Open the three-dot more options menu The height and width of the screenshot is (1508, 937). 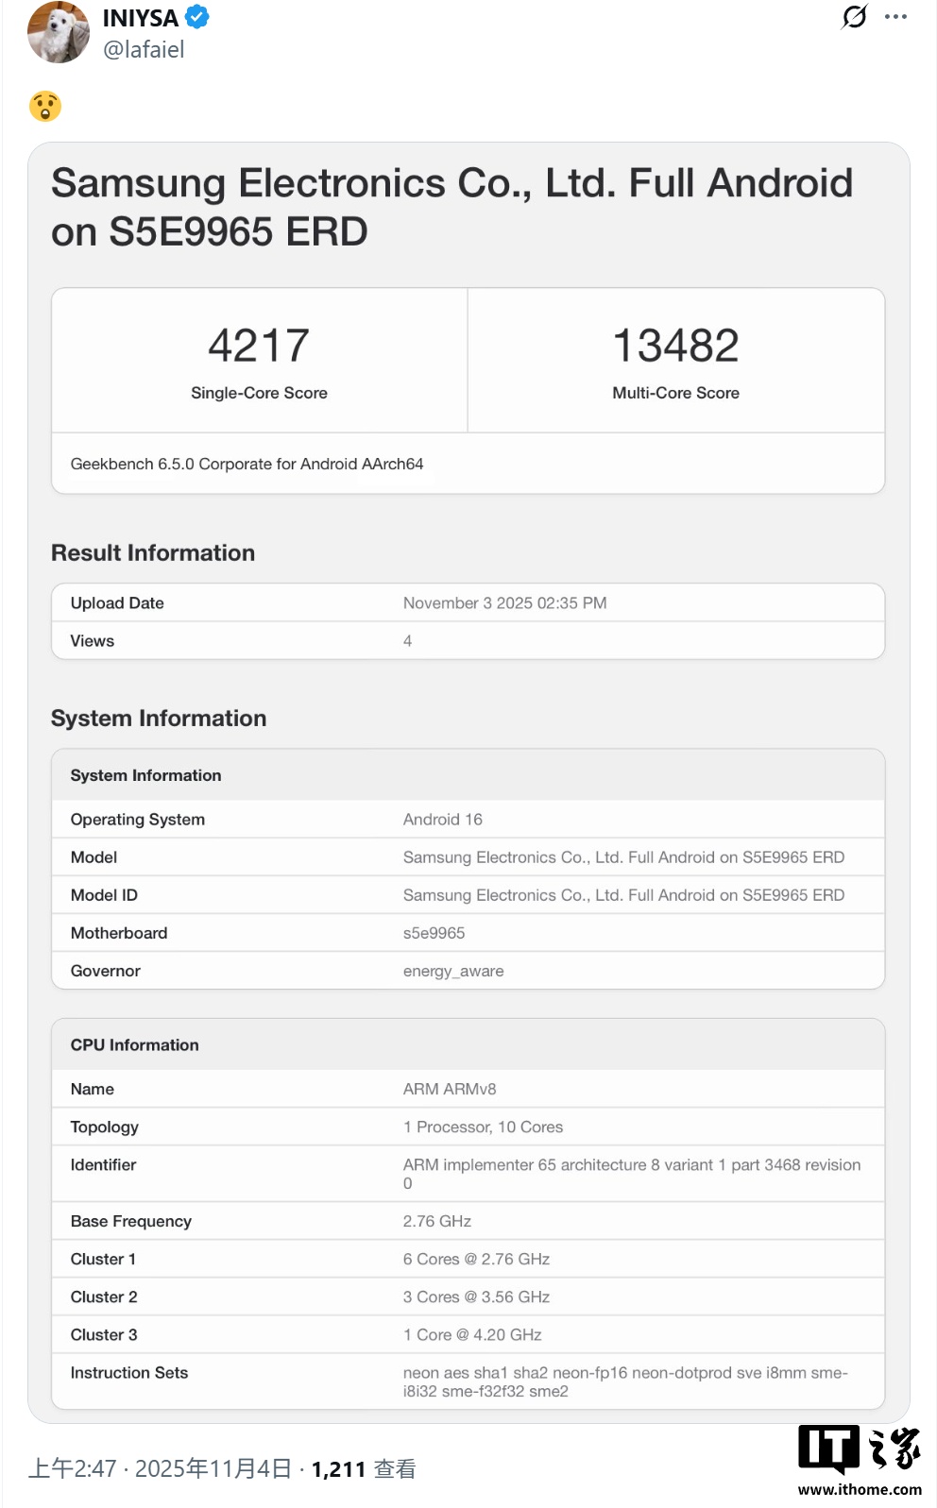point(895,17)
